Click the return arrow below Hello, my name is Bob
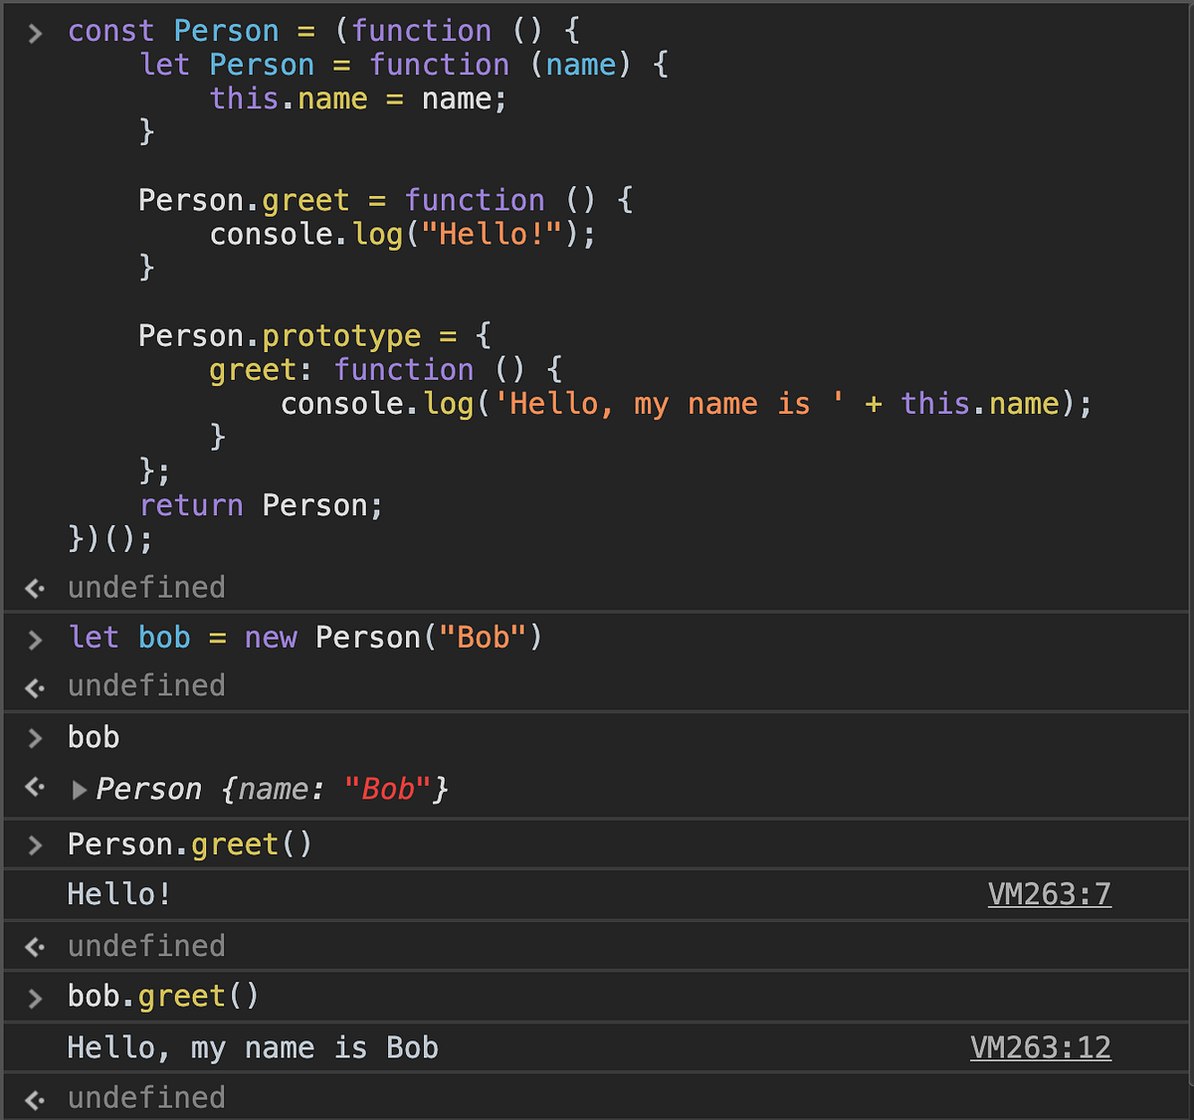 (34, 1098)
